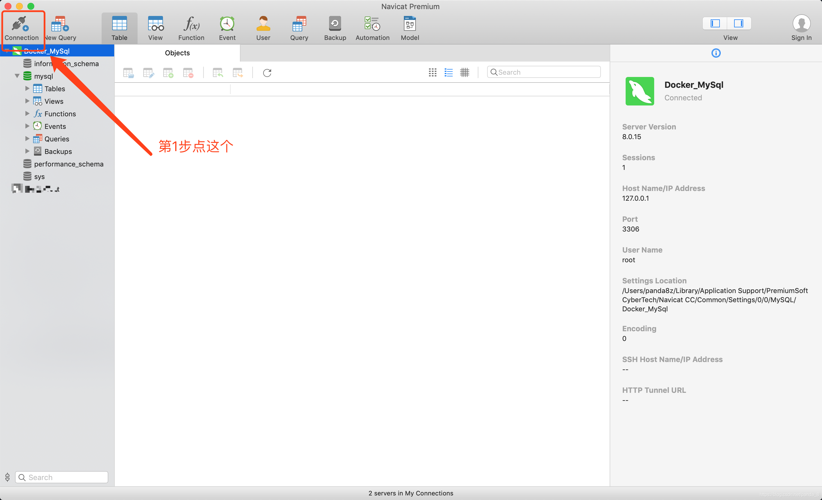This screenshot has height=500, width=822.
Task: Click the objects Search field
Action: point(544,72)
